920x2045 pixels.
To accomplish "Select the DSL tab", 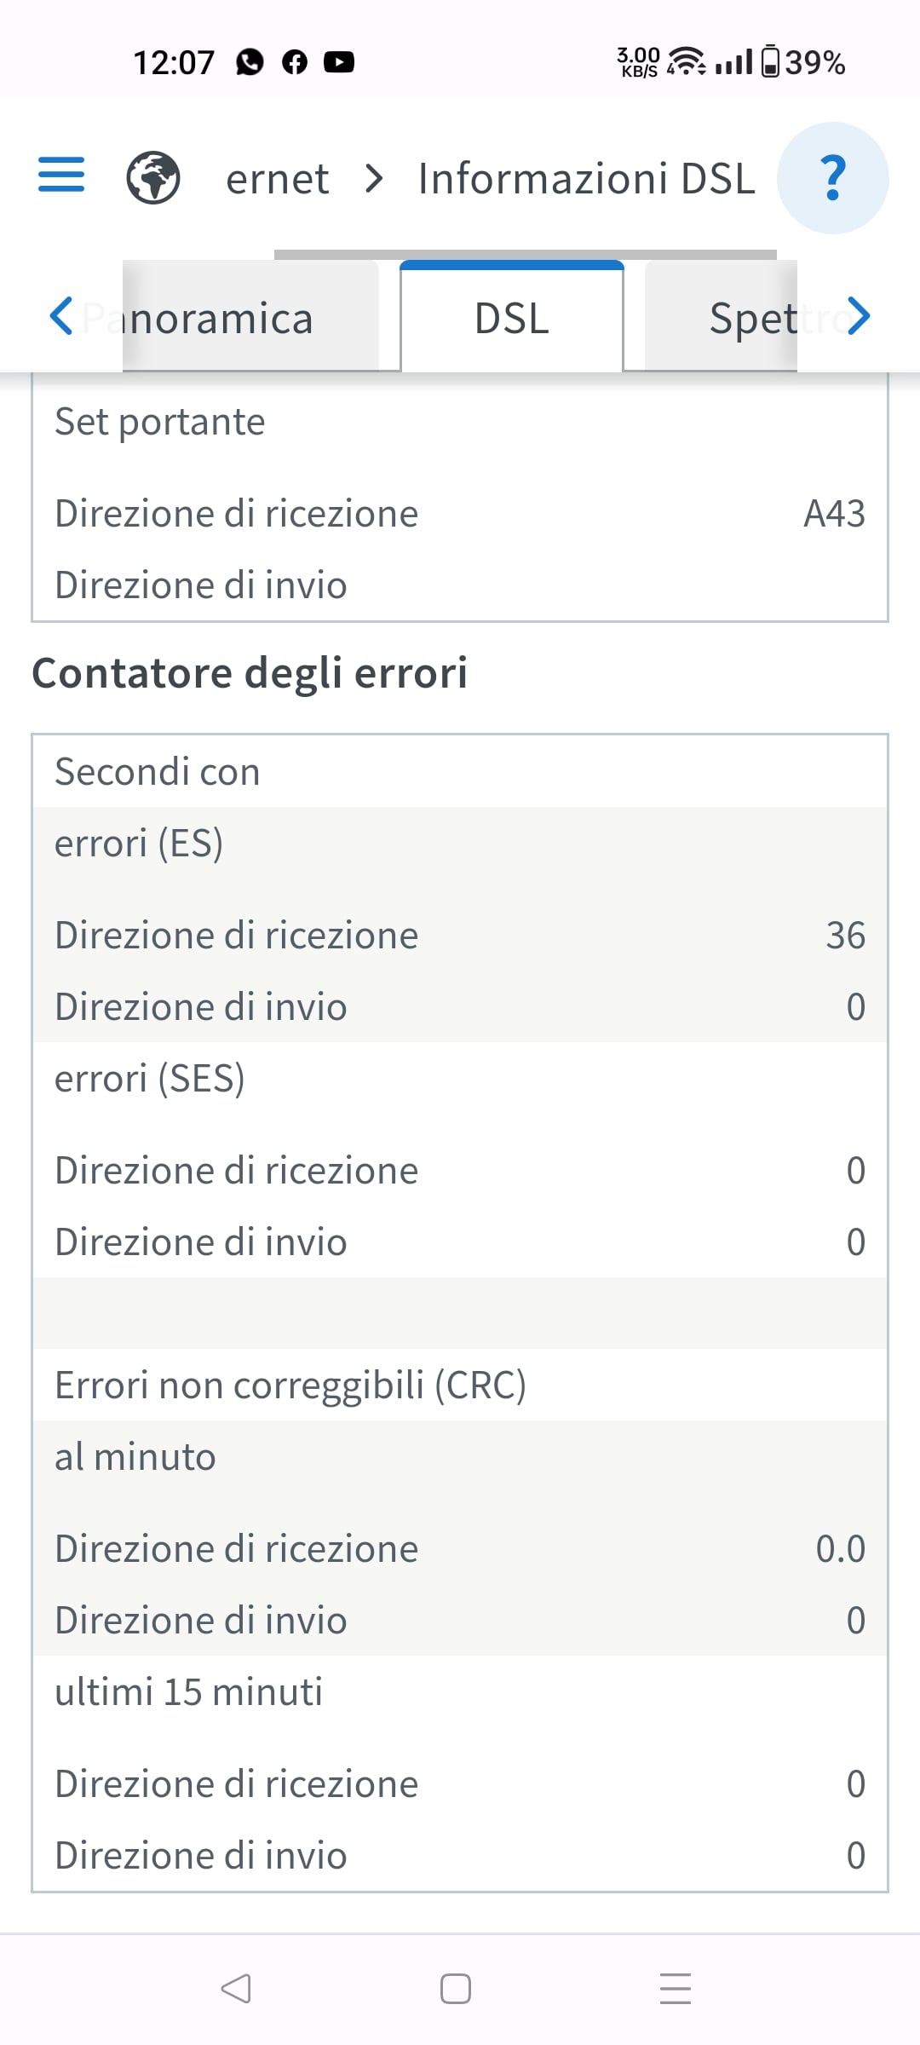I will (512, 318).
